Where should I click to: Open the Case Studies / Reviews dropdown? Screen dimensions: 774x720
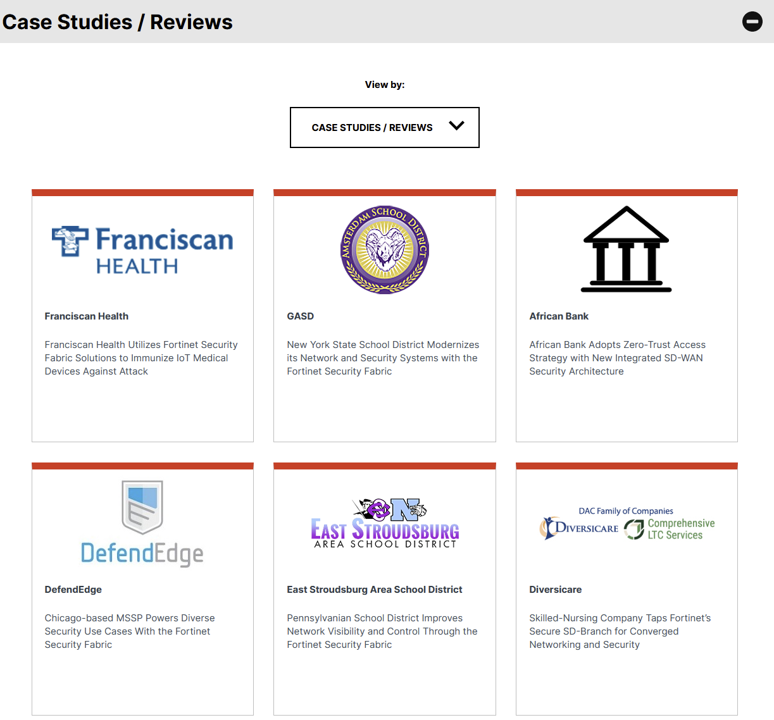pos(372,127)
